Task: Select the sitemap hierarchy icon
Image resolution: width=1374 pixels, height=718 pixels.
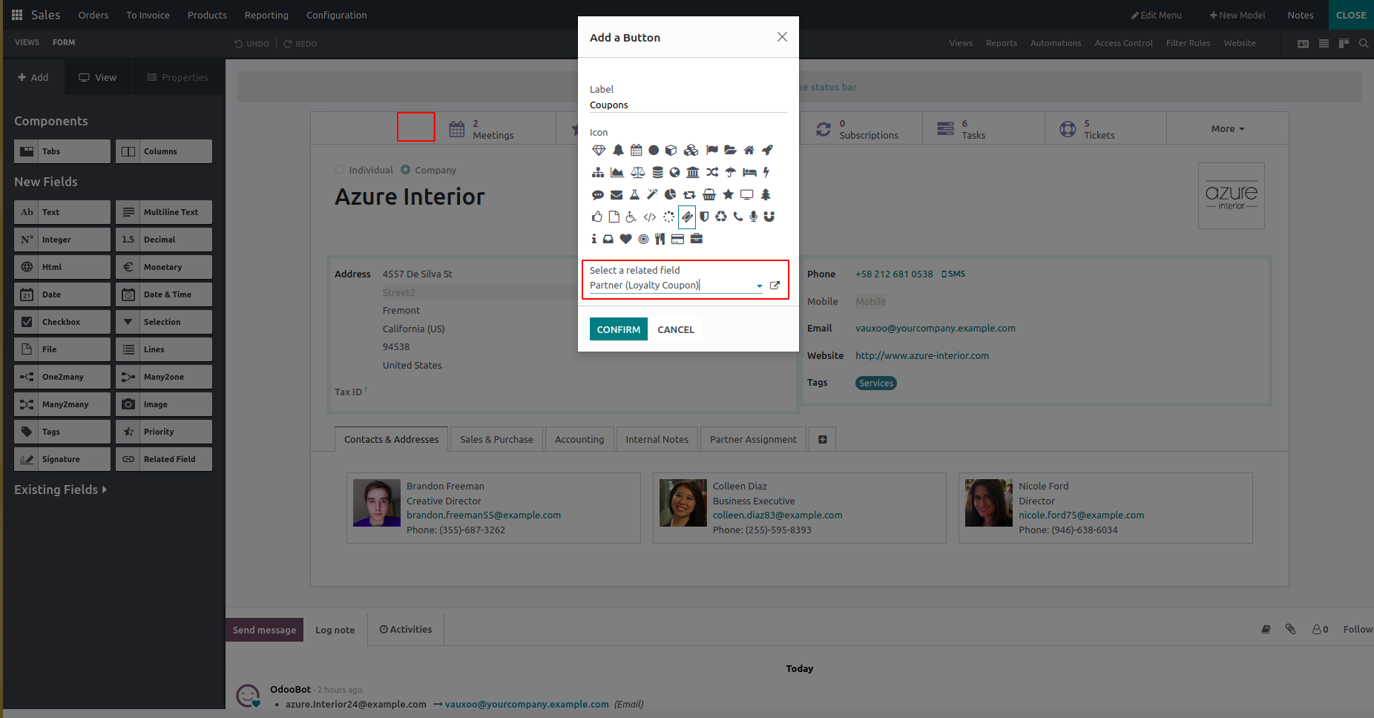Action: pos(598,173)
